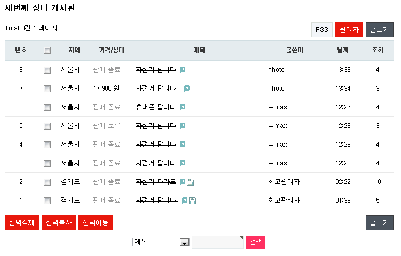The image size is (401, 256).
Task: Click the 관리자 button
Action: tap(349, 30)
